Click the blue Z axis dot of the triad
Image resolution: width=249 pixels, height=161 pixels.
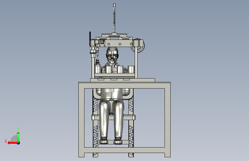(19, 143)
